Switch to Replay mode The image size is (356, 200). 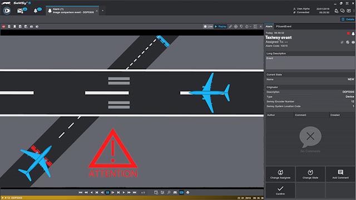pos(220,27)
